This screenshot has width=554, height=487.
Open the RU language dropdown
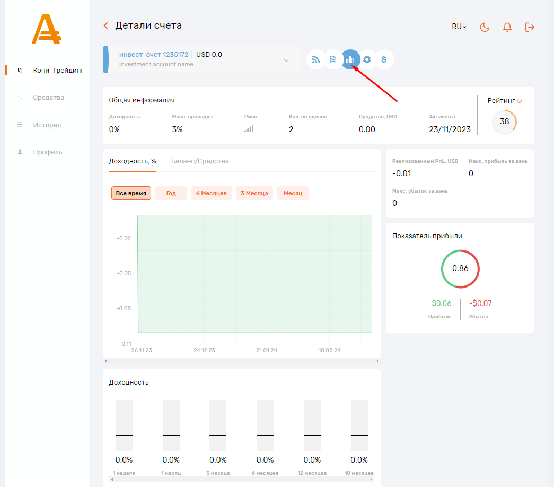(459, 27)
